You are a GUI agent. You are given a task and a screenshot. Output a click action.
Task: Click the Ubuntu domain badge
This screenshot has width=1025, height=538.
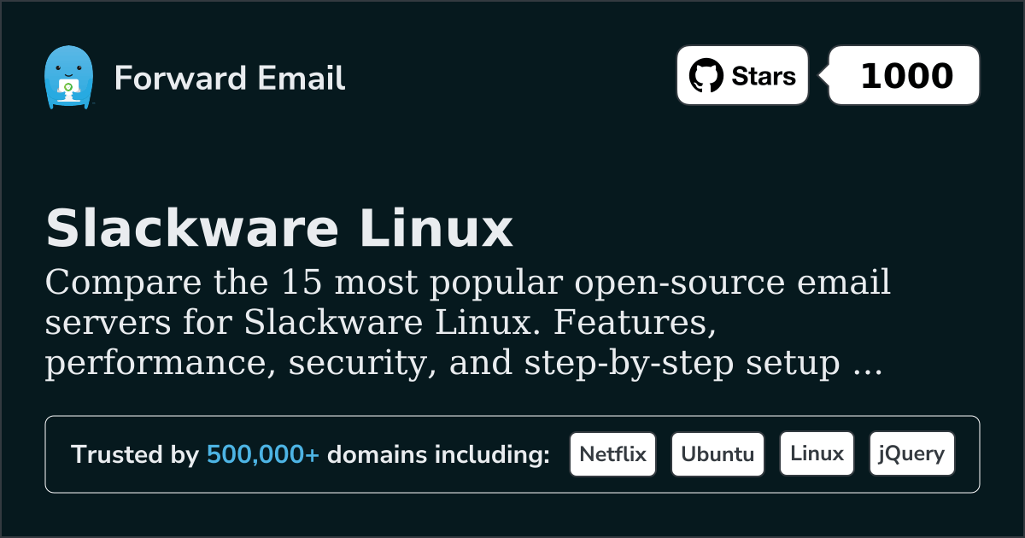[717, 454]
